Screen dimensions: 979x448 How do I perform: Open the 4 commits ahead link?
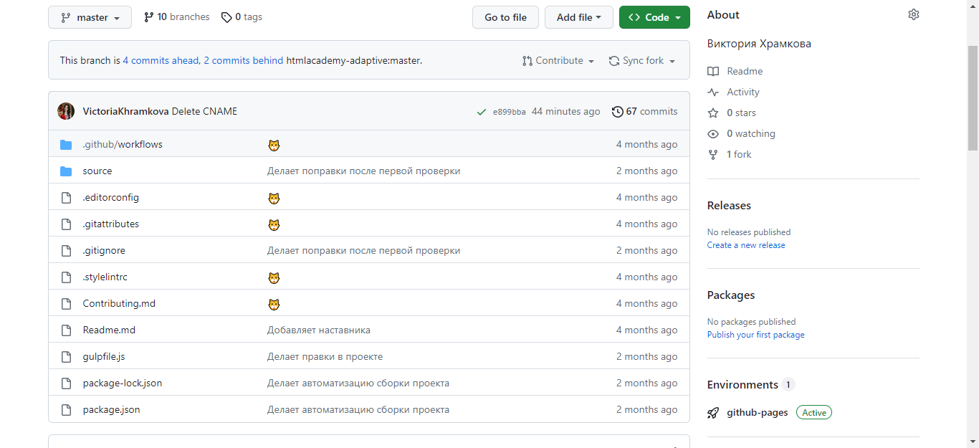[161, 60]
